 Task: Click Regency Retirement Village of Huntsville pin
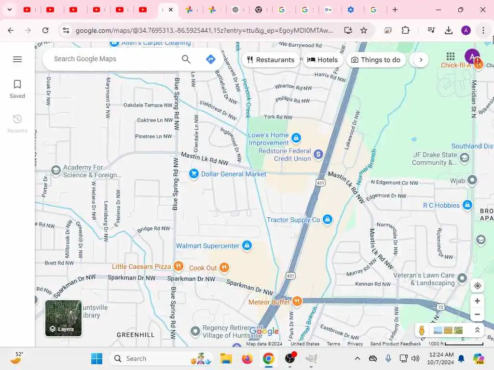(195, 331)
